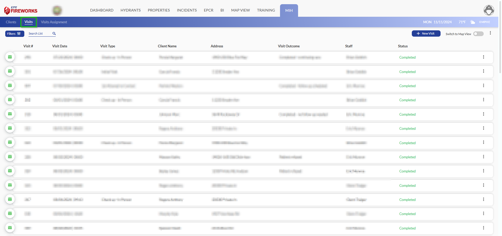Switch to the Clients tab
This screenshot has height=236, width=502.
(11, 22)
